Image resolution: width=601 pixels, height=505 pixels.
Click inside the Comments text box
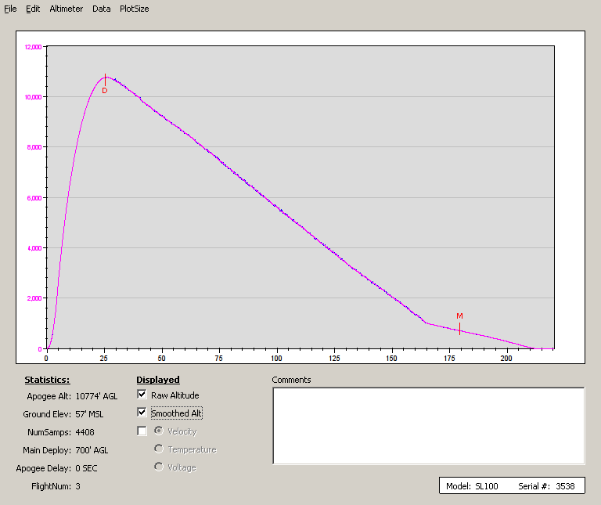[x=428, y=425]
